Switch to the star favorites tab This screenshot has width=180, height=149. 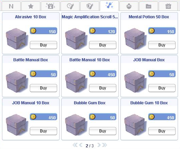coord(31,6)
